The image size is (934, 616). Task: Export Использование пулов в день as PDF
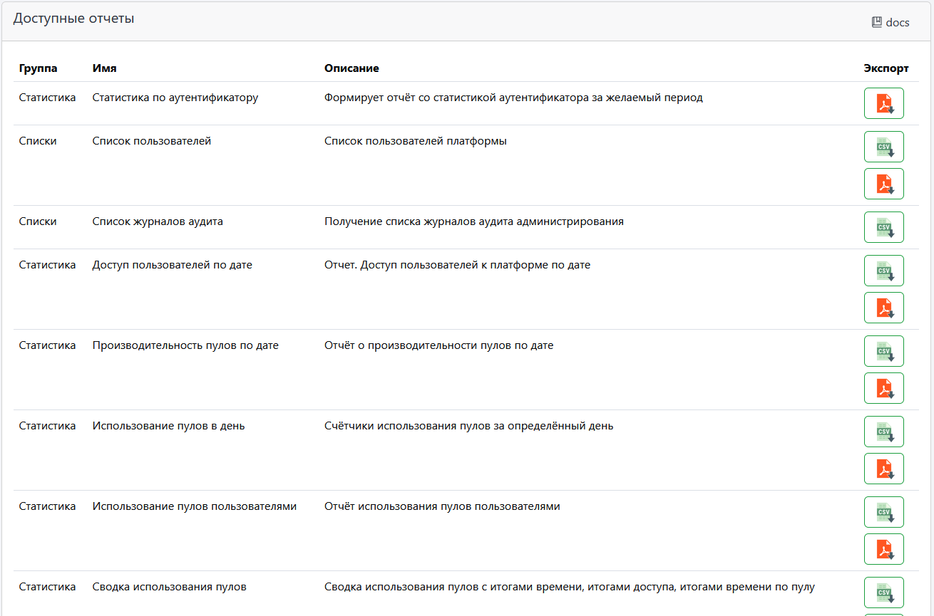[883, 469]
